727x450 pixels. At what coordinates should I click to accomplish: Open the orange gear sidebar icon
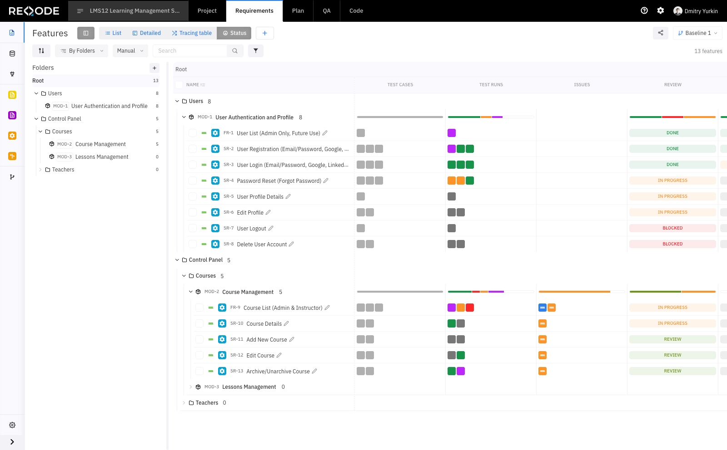click(12, 136)
